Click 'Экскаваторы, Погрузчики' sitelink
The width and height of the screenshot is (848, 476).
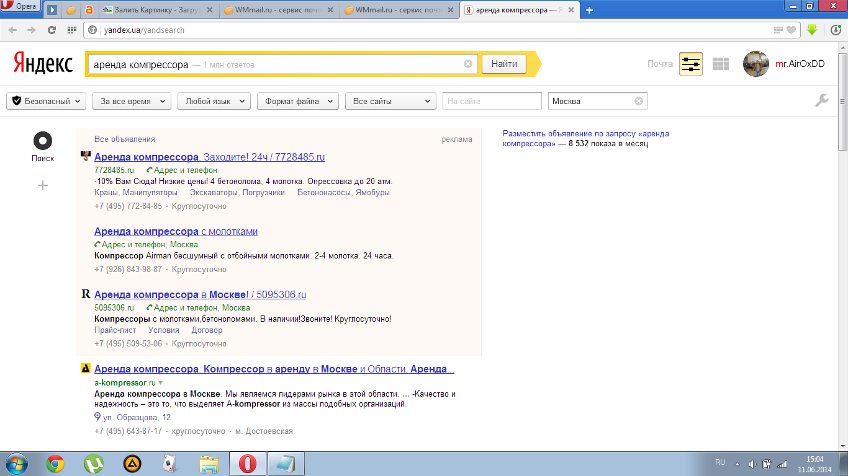(237, 193)
